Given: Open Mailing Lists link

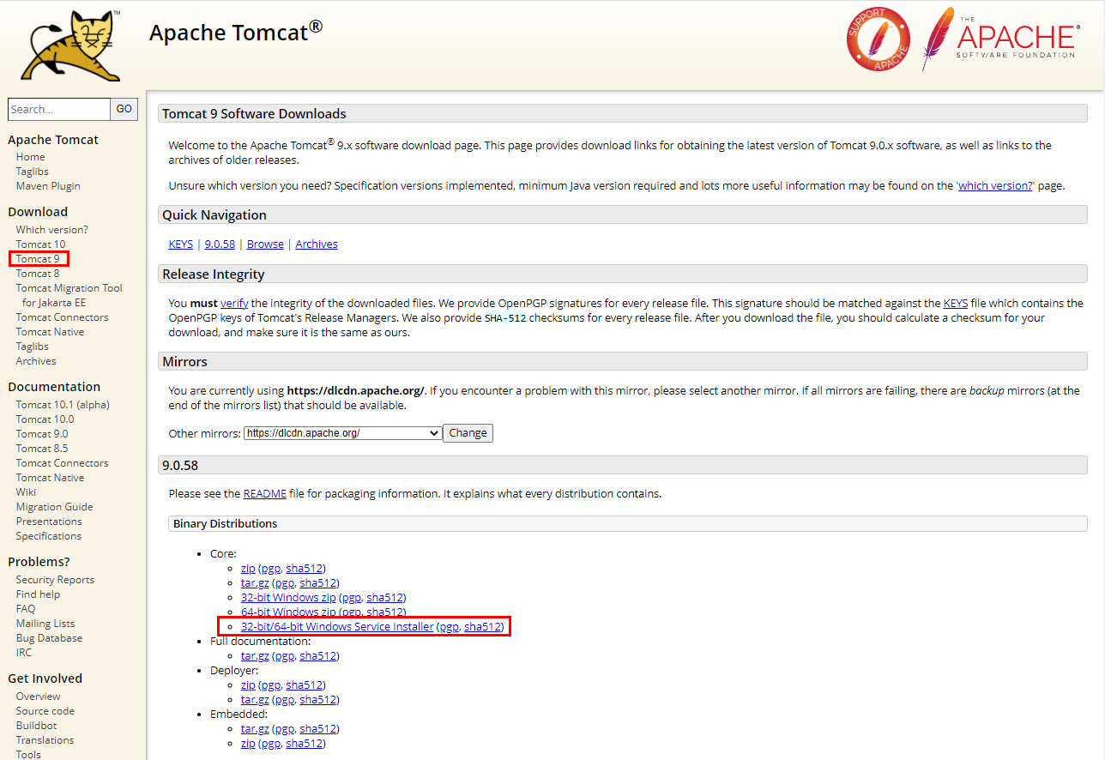Looking at the screenshot, I should click(x=45, y=624).
